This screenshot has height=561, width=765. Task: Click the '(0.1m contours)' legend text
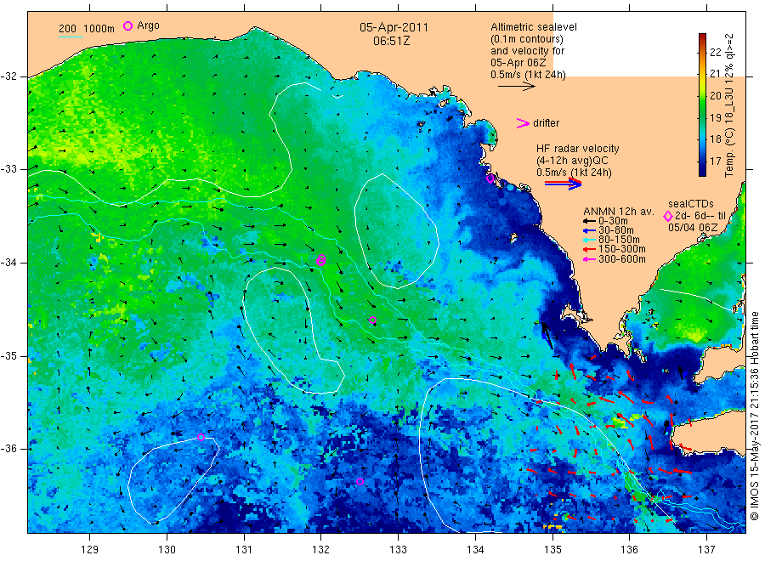[527, 39]
